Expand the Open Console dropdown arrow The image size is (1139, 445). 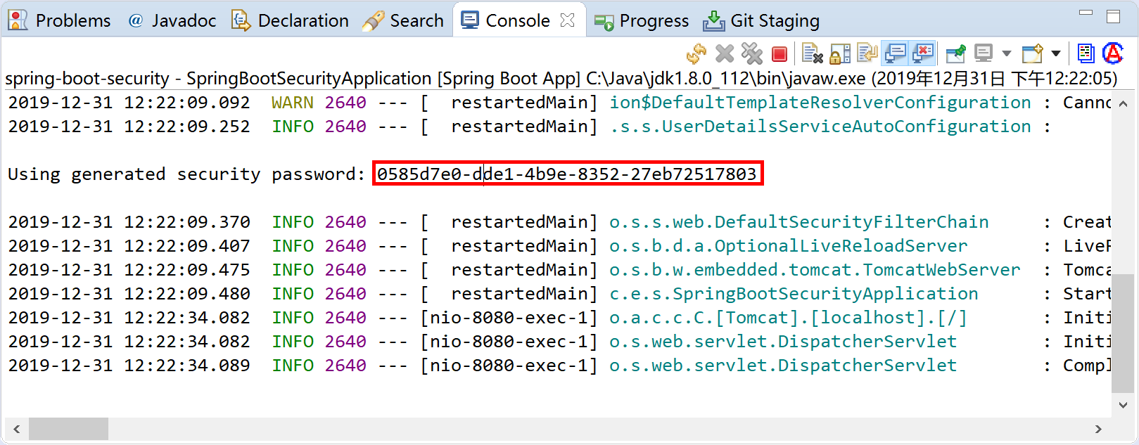tap(1055, 54)
